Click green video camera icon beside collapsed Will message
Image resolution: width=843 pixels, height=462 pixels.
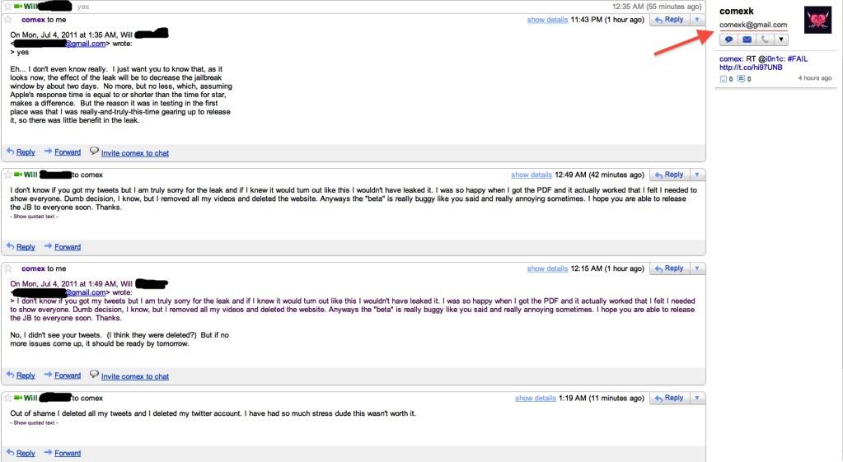coord(18,6)
